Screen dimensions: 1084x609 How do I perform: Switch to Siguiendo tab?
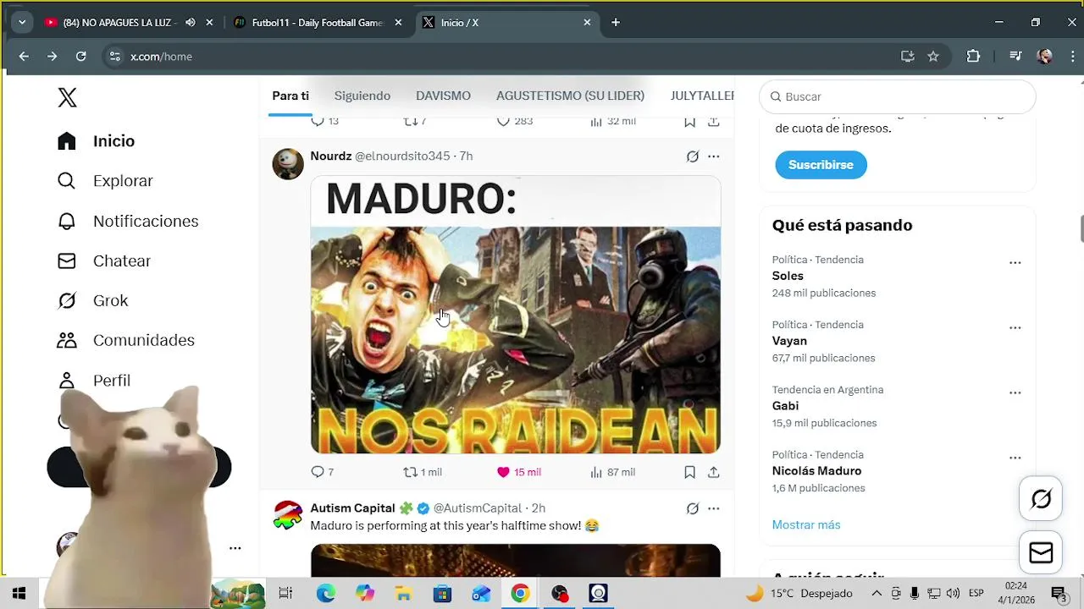tap(362, 96)
